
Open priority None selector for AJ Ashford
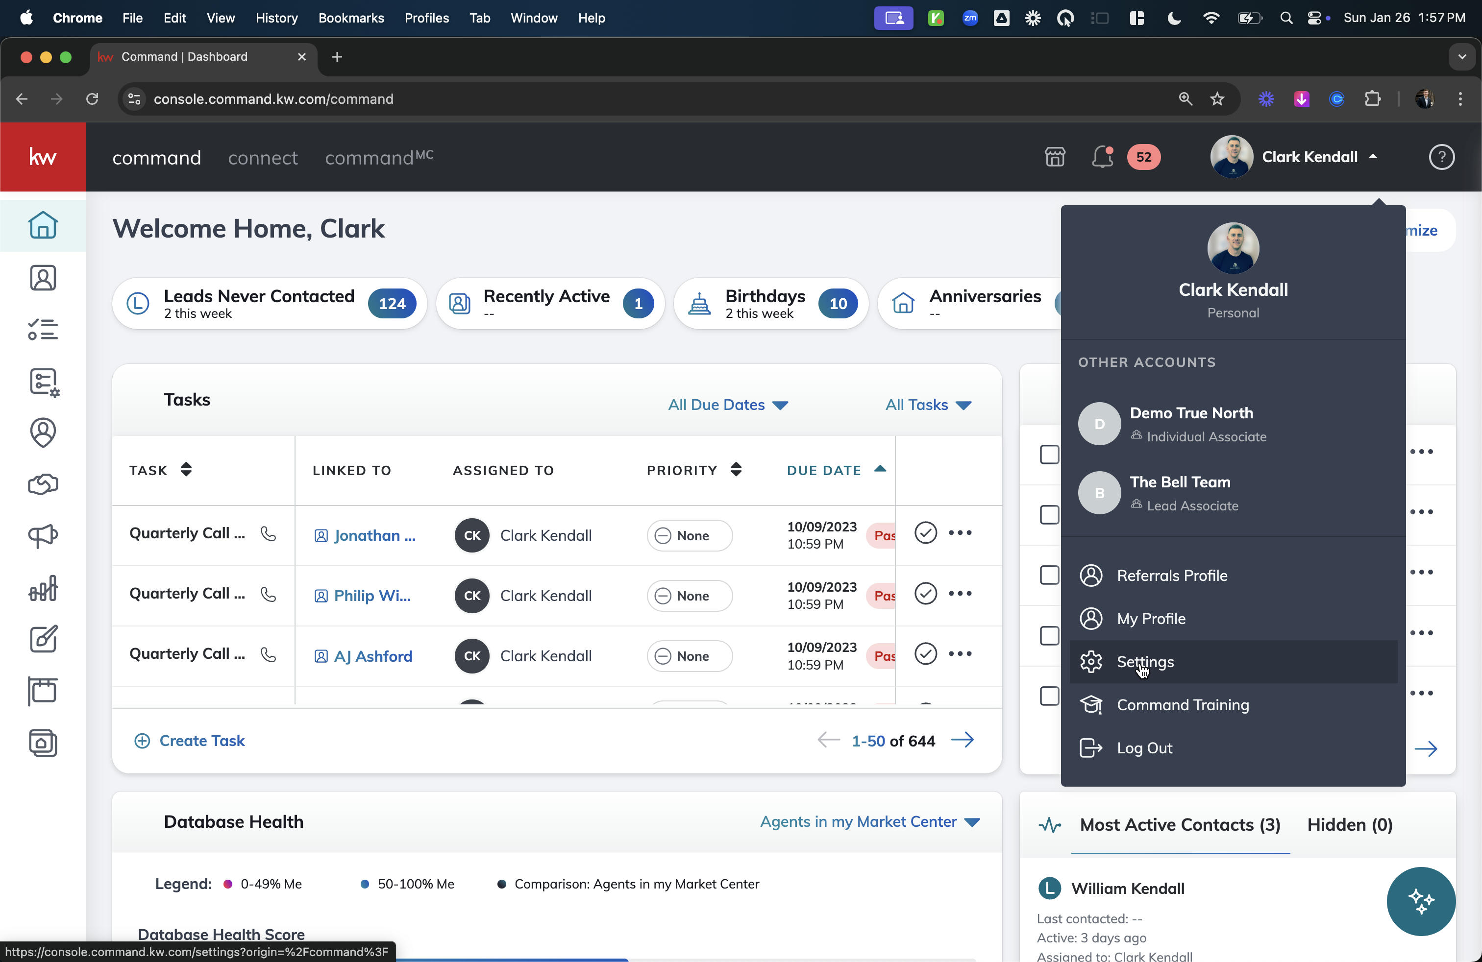tap(690, 656)
